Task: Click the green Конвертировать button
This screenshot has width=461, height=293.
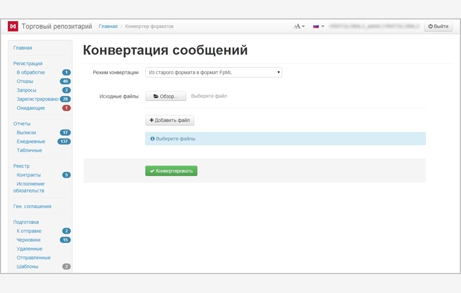Action: pyautogui.click(x=171, y=171)
